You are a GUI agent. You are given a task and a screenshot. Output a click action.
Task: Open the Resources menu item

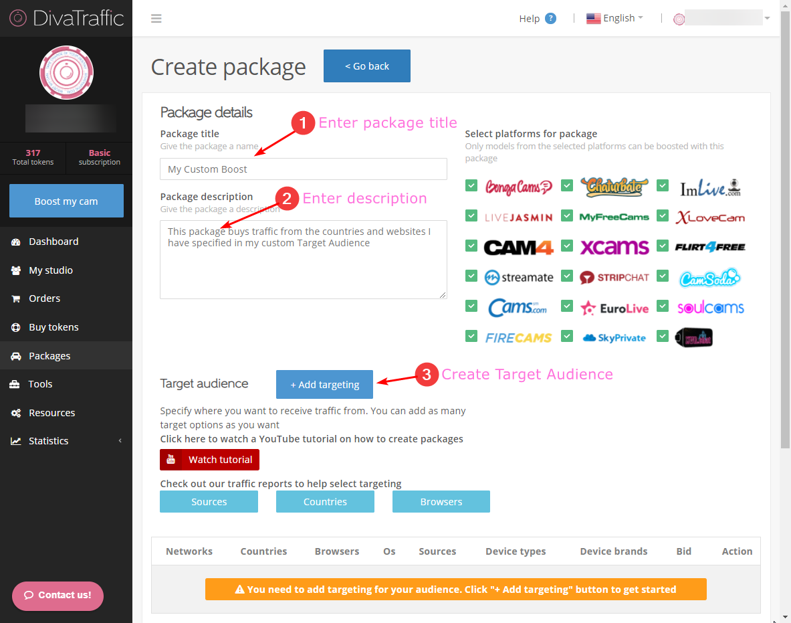[66, 413]
